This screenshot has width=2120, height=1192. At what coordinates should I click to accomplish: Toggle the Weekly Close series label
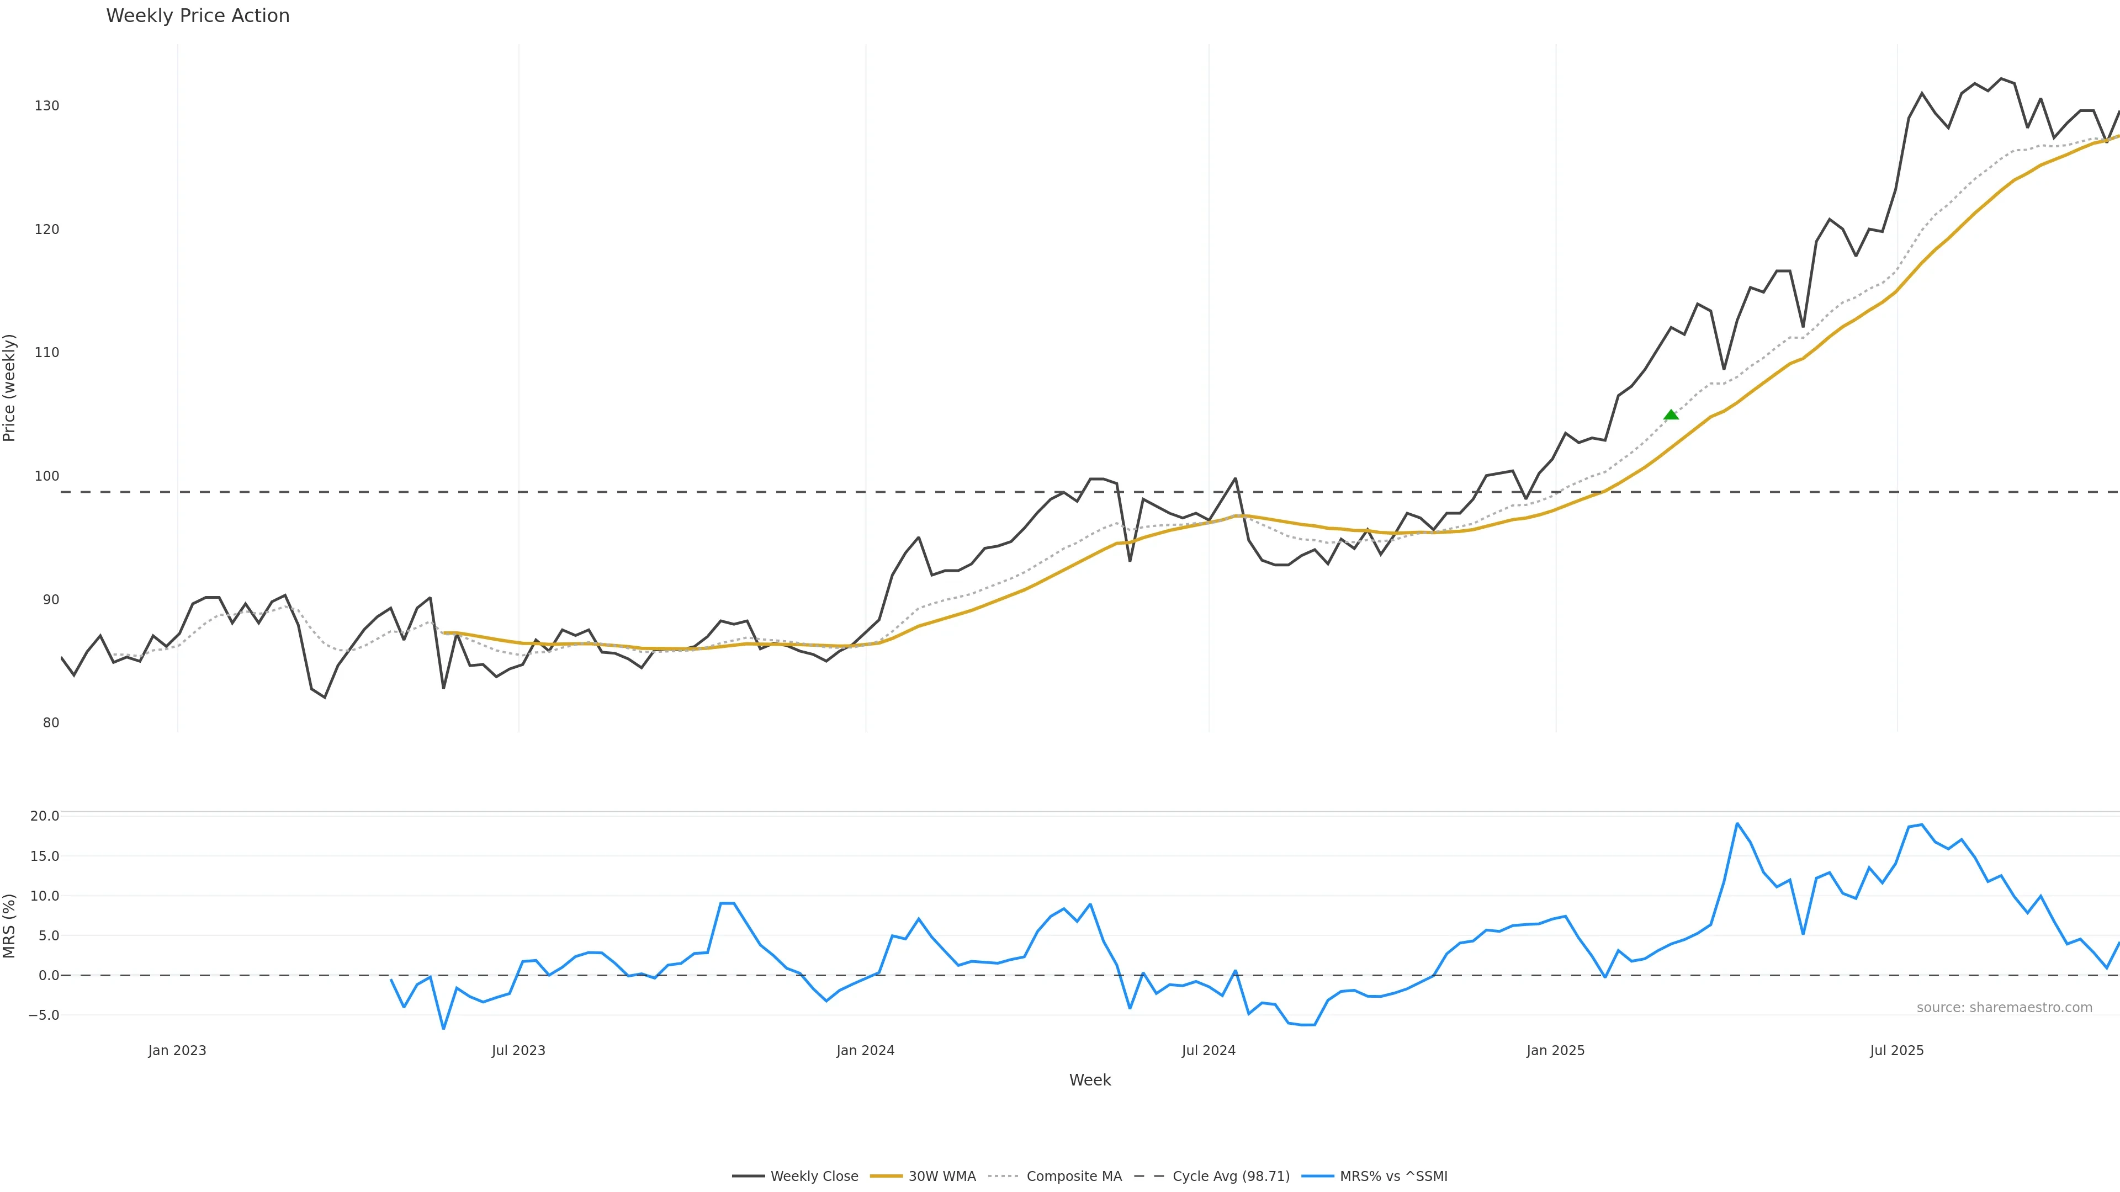(814, 1177)
